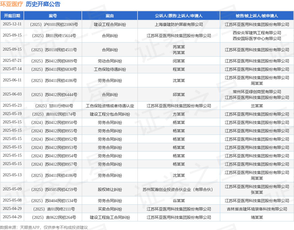Select case number 苏0404民初1534号

coord(54,201)
